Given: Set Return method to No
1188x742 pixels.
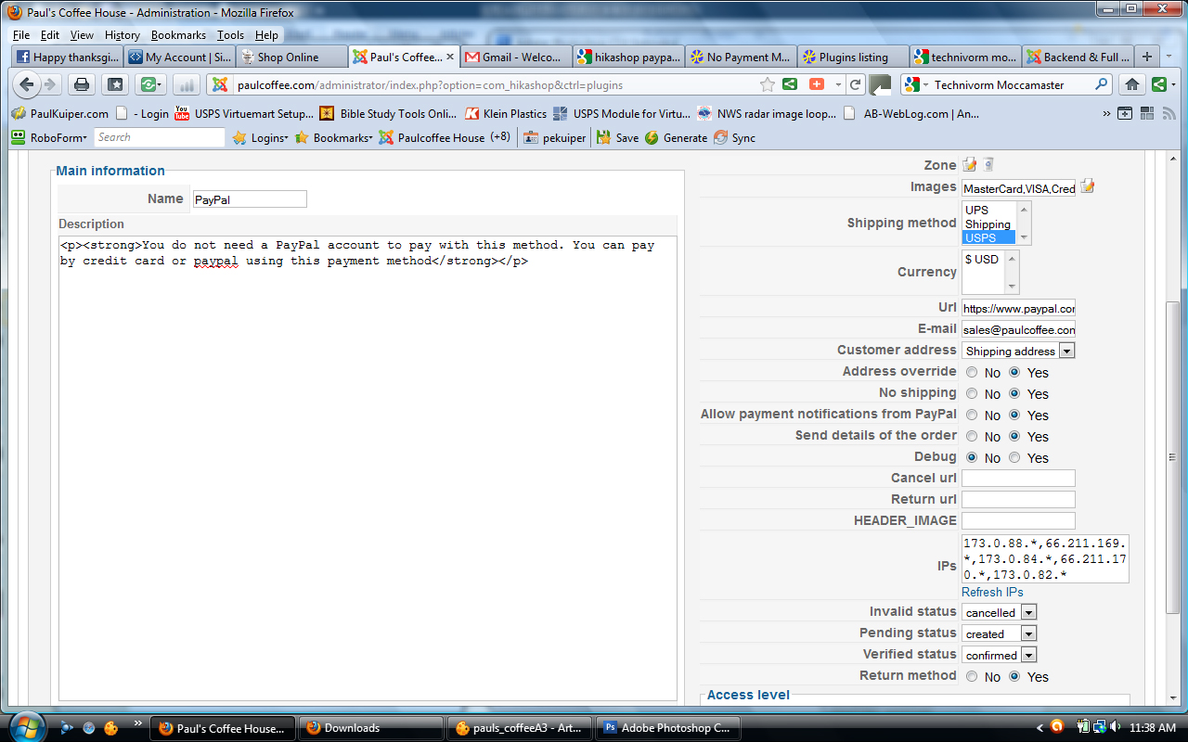Looking at the screenshot, I should [x=972, y=676].
